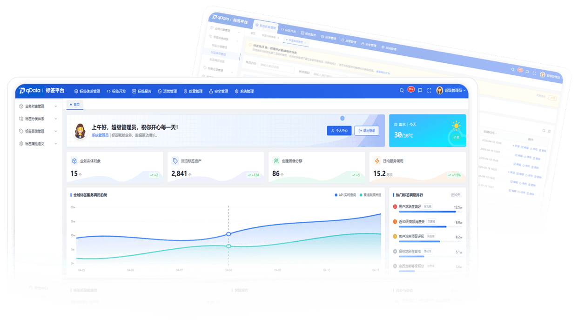Click 客户流失预警评级 ranking row
578x325 pixels.
click(428, 237)
